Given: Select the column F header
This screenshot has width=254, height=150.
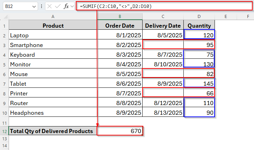Looking at the screenshot, I should tap(248, 16).
